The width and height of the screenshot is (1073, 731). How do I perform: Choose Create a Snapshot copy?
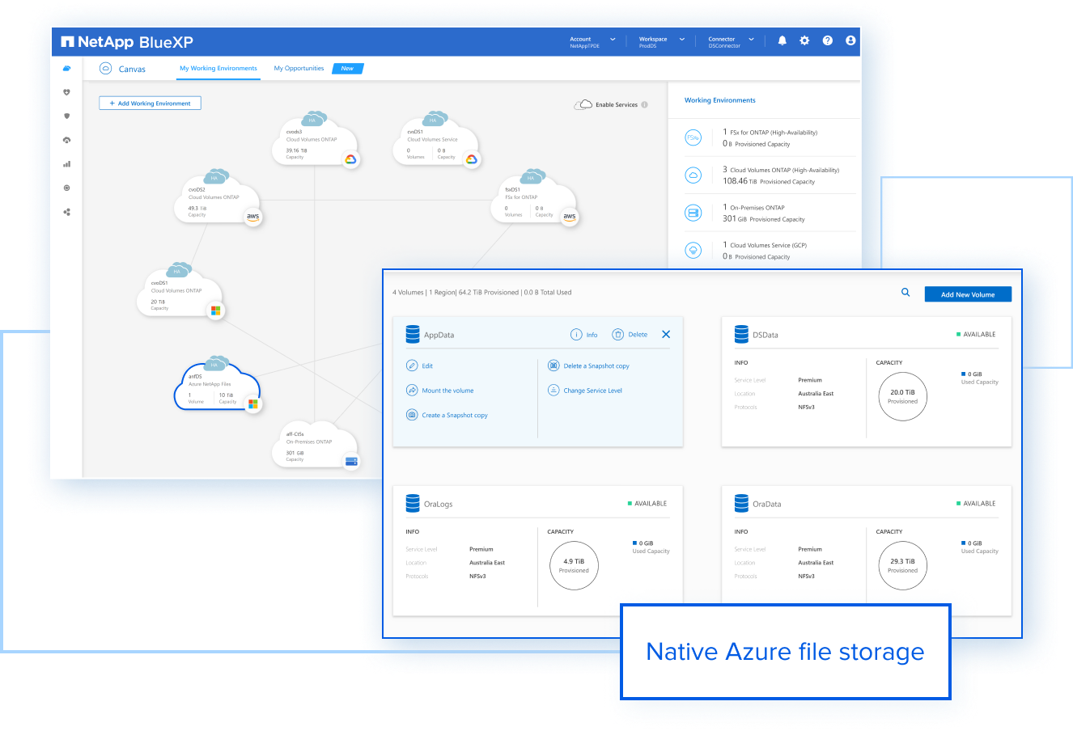click(454, 416)
